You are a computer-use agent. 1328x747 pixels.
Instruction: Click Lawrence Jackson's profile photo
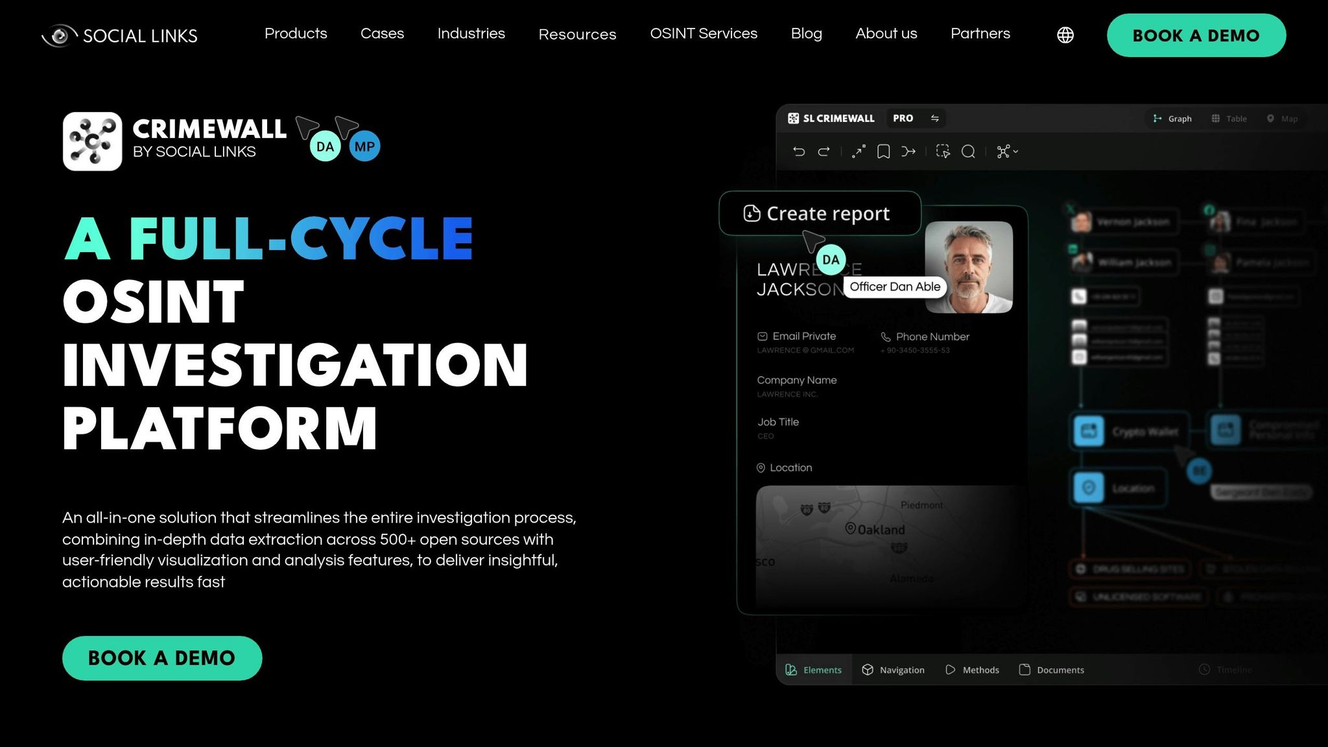[968, 267]
